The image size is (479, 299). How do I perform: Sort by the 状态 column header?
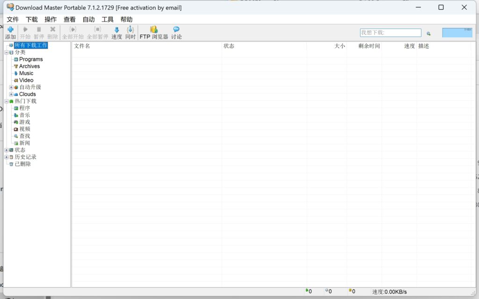264,46
